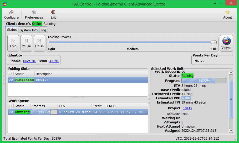
Task: Set folding power to Light
Action: 52,49
